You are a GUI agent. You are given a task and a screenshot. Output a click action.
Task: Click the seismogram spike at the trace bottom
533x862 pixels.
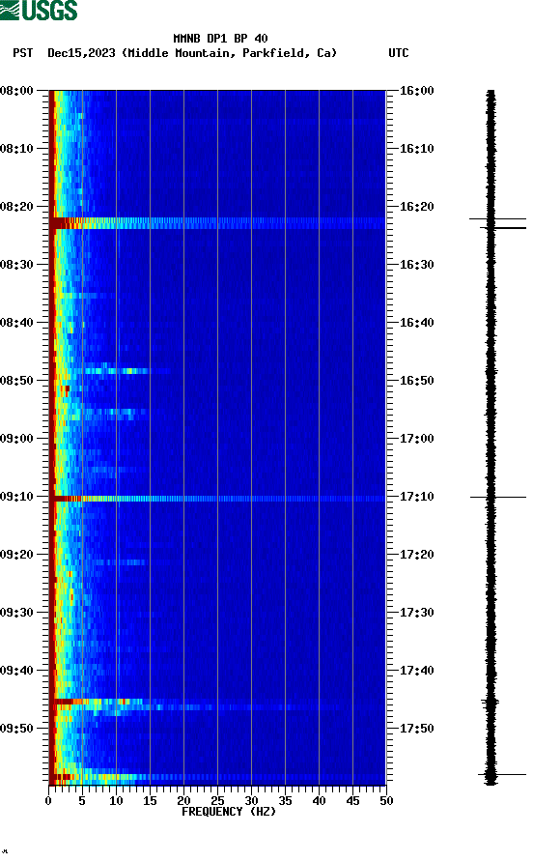[x=502, y=775]
